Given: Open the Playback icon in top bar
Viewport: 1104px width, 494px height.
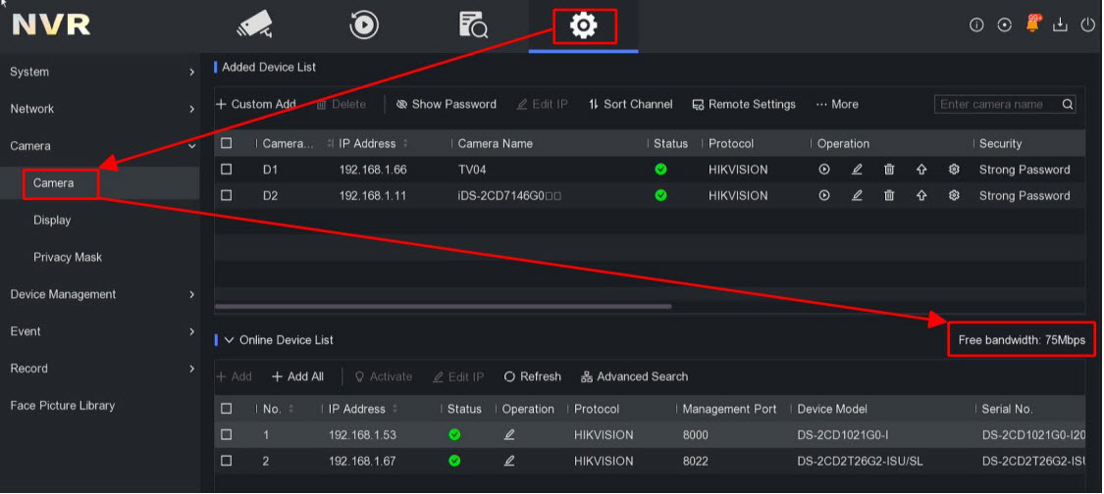Looking at the screenshot, I should 364,25.
